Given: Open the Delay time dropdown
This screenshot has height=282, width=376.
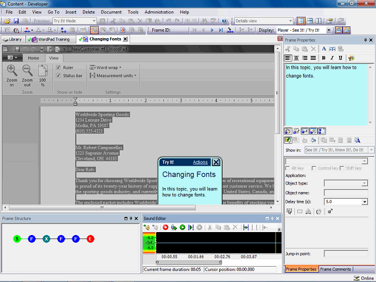Looking at the screenshot, I should (364, 202).
